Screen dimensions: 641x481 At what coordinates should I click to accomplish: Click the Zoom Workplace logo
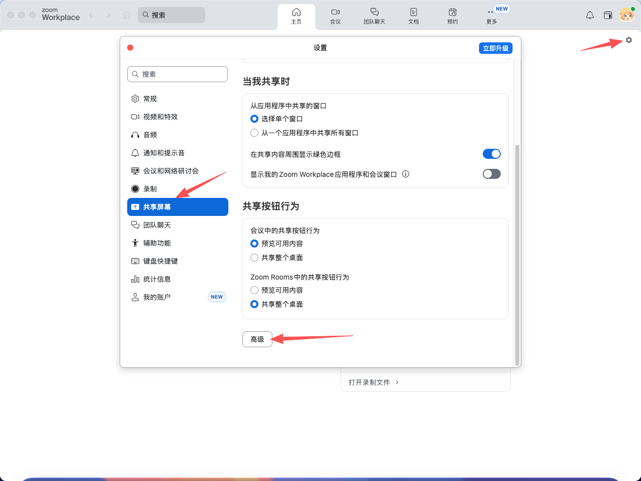[61, 15]
